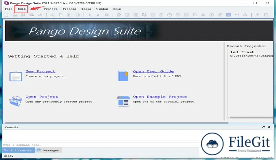276x160 pixels.
Task: Click the Cut scissors toolbar icon
Action: click(x=52, y=15)
